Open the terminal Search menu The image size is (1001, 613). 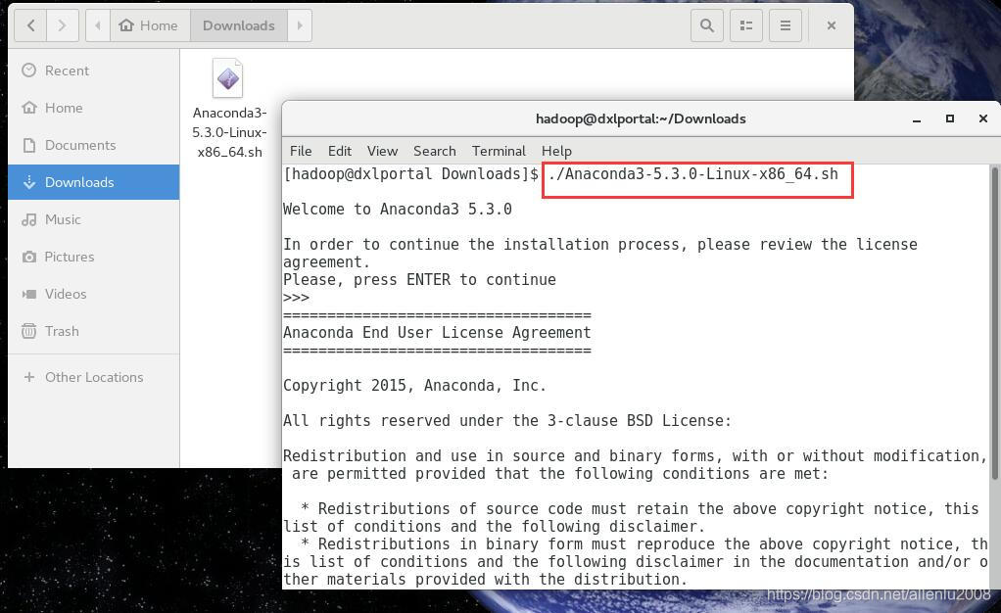tap(435, 152)
